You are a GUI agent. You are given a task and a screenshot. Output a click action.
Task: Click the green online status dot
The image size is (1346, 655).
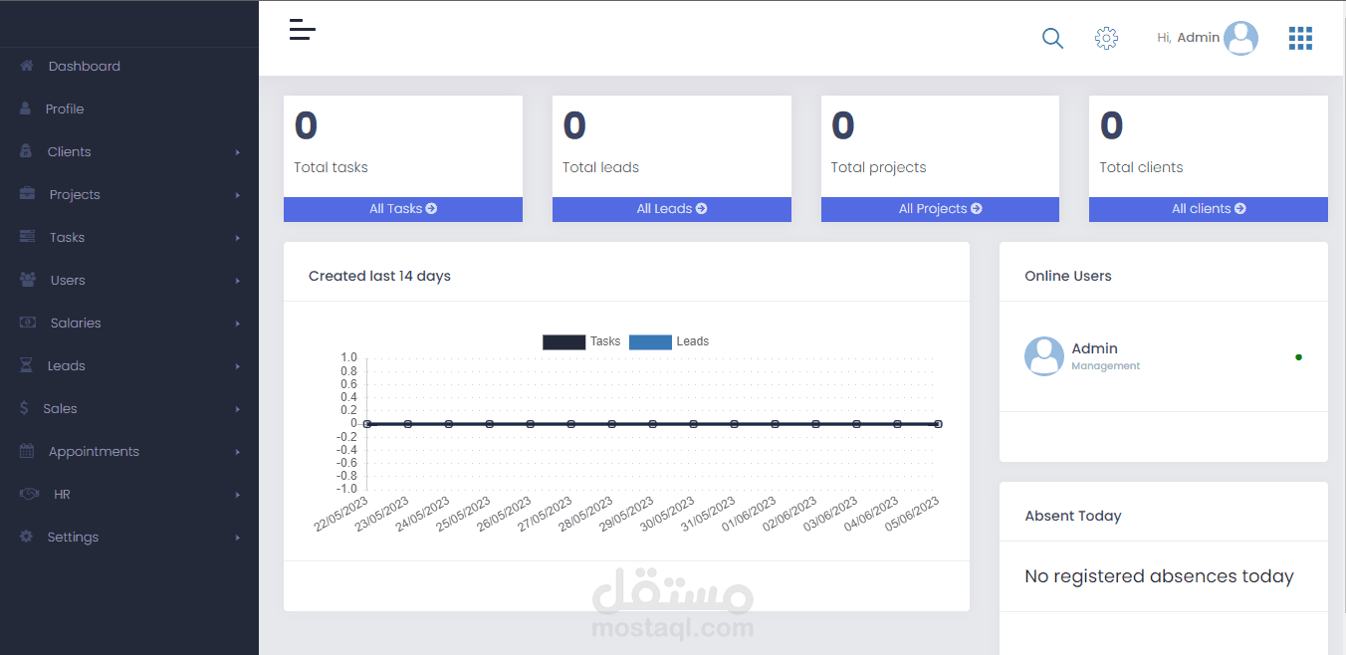(1298, 356)
